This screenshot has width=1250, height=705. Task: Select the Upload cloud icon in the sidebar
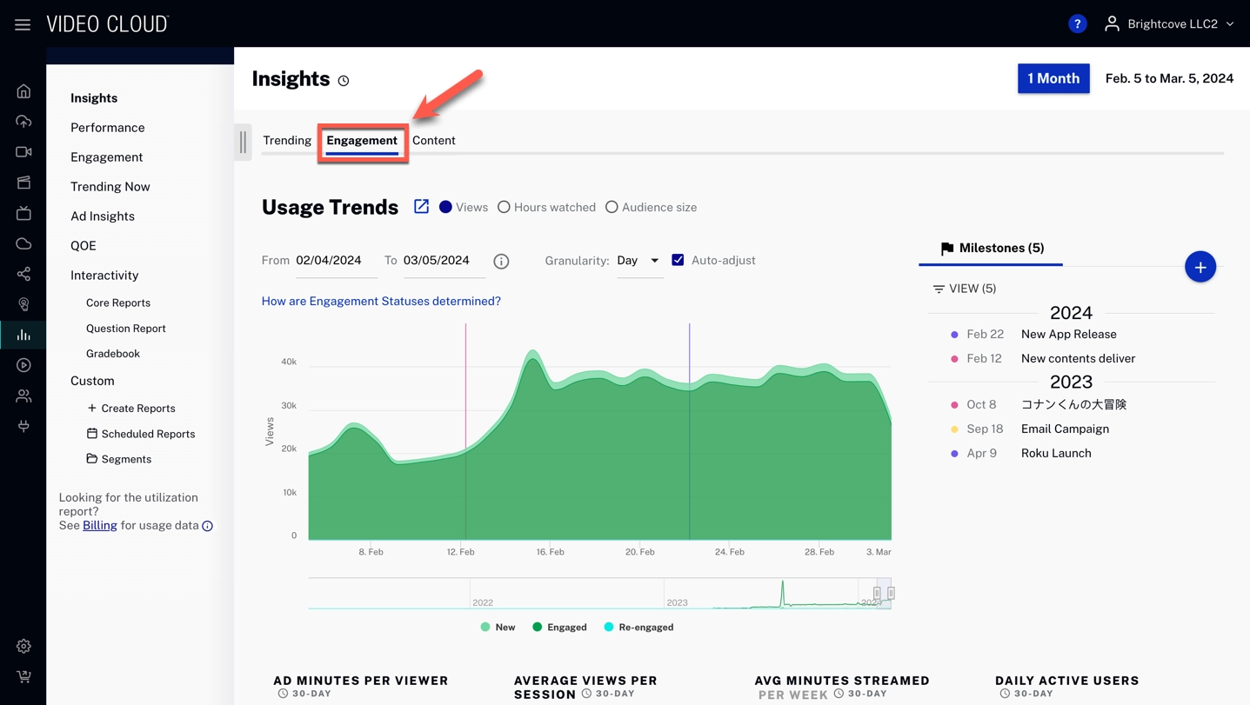point(23,122)
